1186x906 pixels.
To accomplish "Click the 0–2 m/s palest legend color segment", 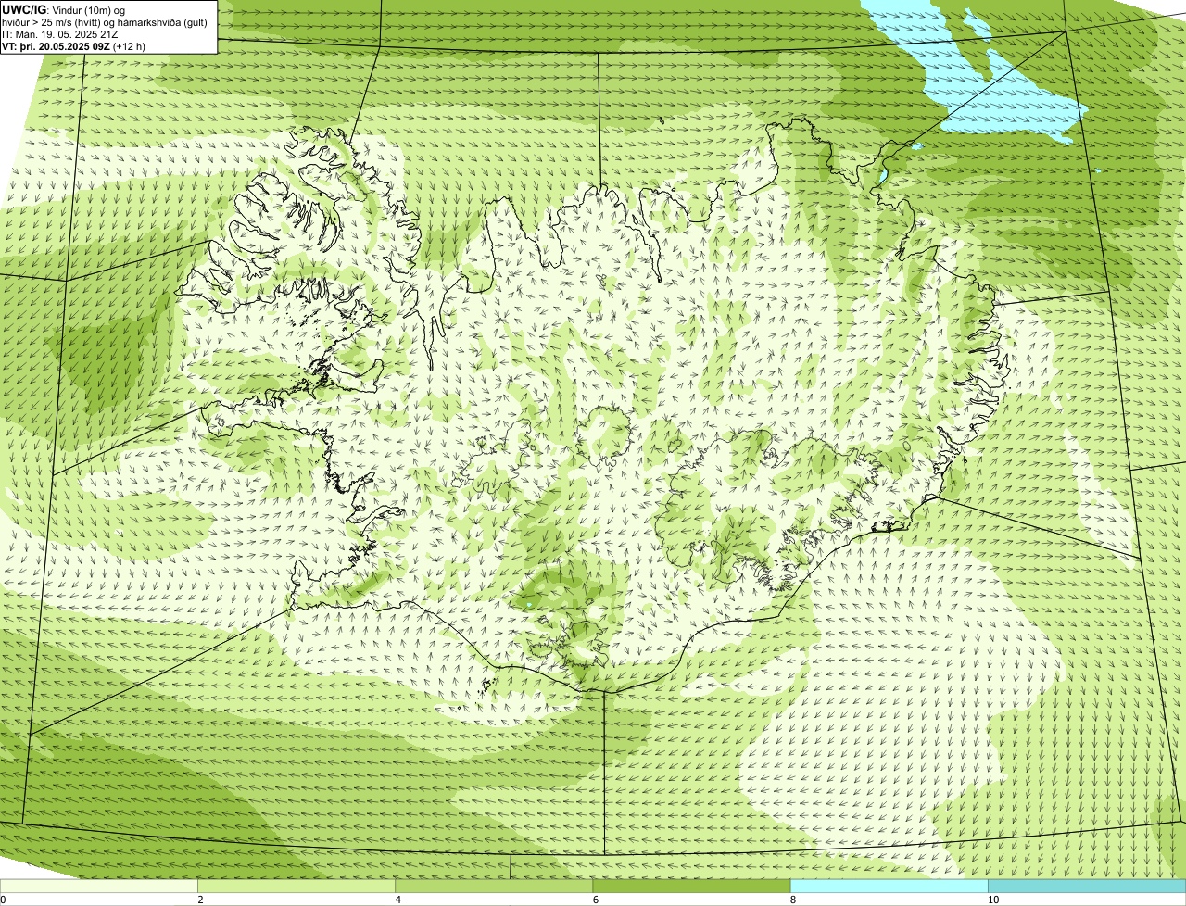I will pos(98,887).
